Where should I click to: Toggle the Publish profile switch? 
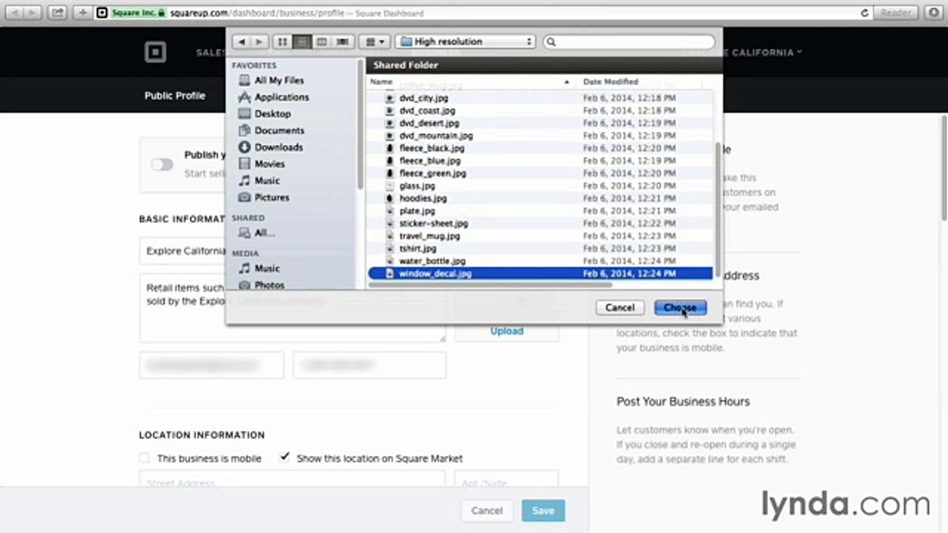tap(162, 164)
